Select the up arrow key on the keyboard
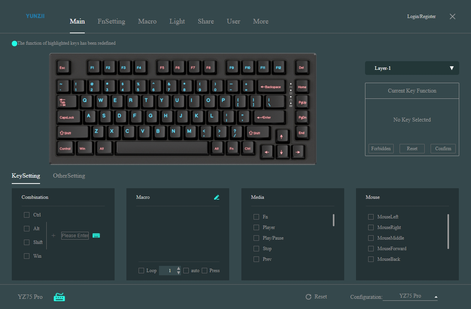 point(281,136)
